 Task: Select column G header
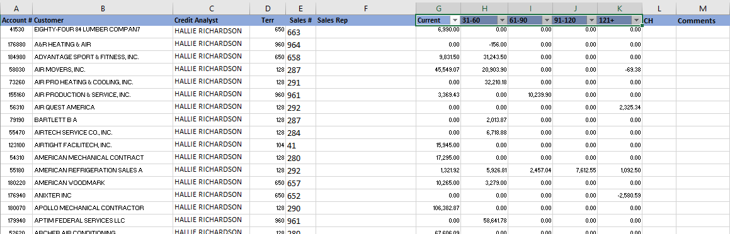tap(438, 8)
